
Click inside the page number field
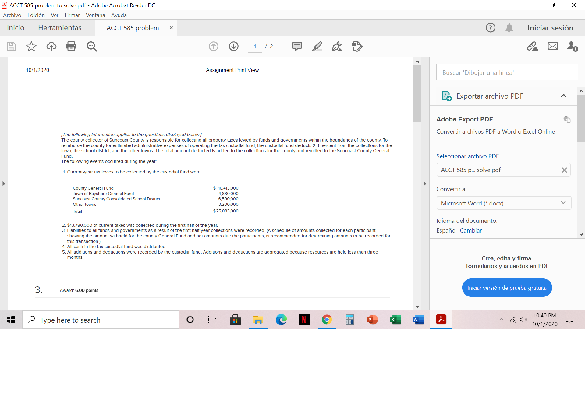pyautogui.click(x=255, y=46)
